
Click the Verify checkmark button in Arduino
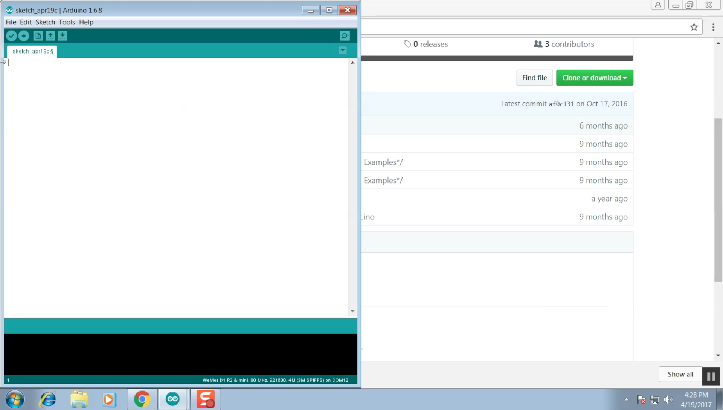(11, 36)
